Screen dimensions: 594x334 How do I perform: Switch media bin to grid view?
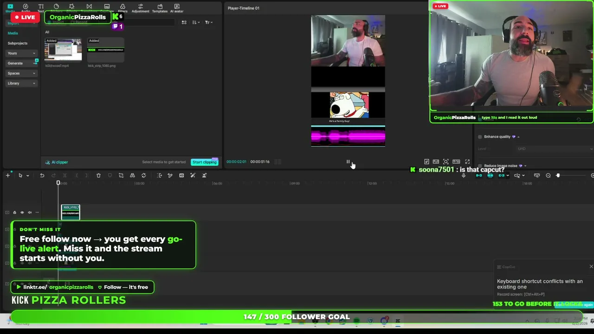pos(184,22)
